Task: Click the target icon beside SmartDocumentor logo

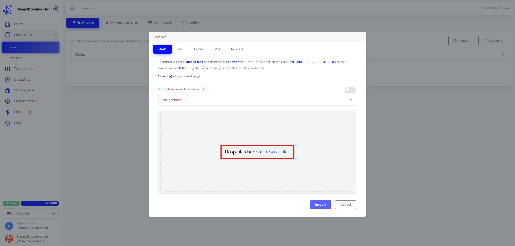Action: [x=56, y=9]
